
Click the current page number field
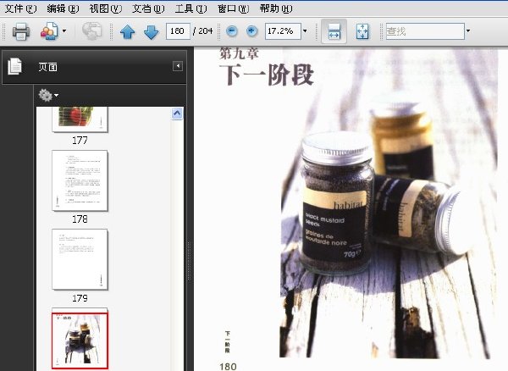click(x=178, y=31)
